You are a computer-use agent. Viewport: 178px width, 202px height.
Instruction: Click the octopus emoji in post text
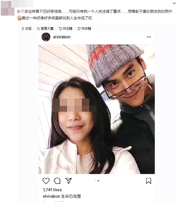tap(19, 18)
